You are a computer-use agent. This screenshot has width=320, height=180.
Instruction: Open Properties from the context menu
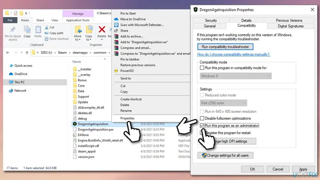(x=127, y=118)
